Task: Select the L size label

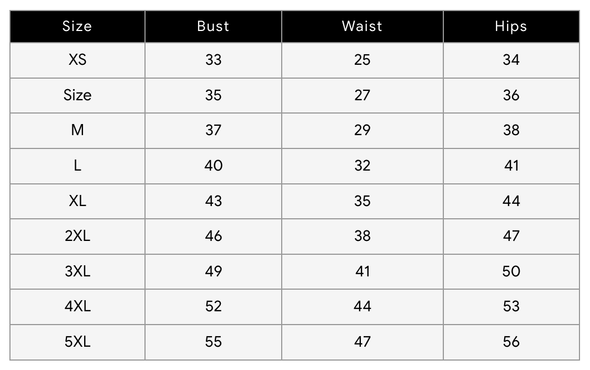Action: point(77,166)
